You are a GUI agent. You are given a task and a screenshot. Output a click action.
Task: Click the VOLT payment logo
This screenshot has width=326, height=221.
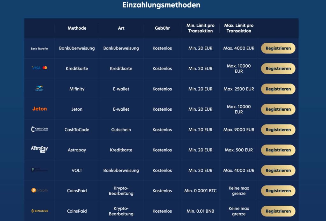tap(39, 169)
